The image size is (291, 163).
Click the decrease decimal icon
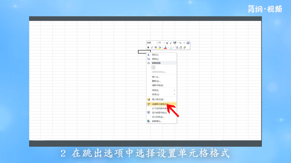point(180,47)
